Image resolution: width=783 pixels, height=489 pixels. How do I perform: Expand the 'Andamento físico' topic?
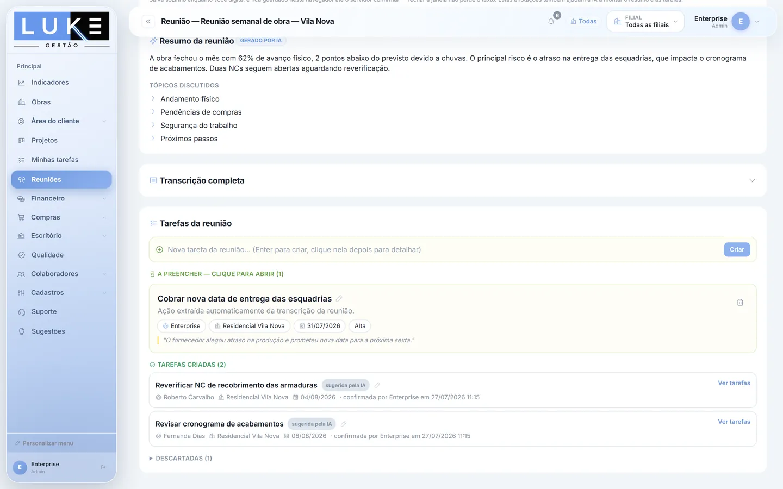[153, 98]
